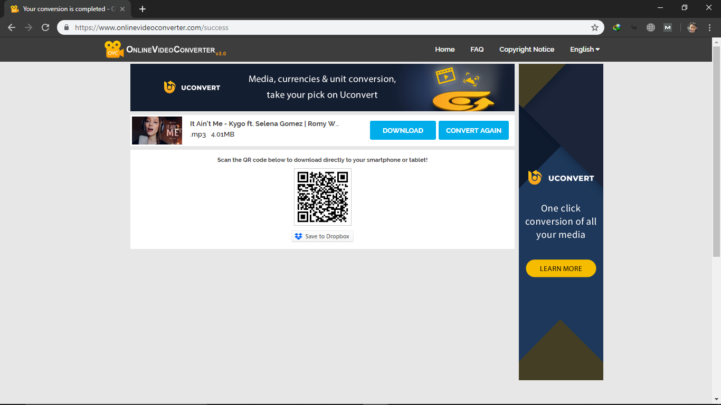The width and height of the screenshot is (721, 405).
Task: Click the QR code image
Action: 322,197
